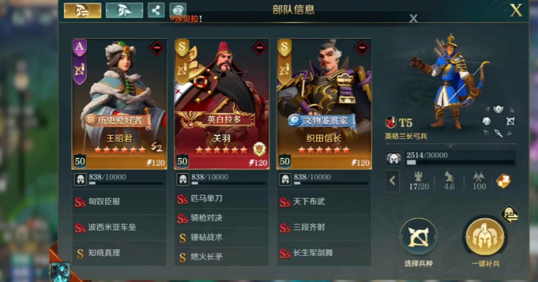Remove 织田信长 with the red minus icon
Screen dimensions: 538x282
[x=361, y=48]
